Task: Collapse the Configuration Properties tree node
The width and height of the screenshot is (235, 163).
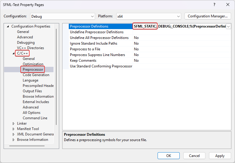Action: pos(8,26)
